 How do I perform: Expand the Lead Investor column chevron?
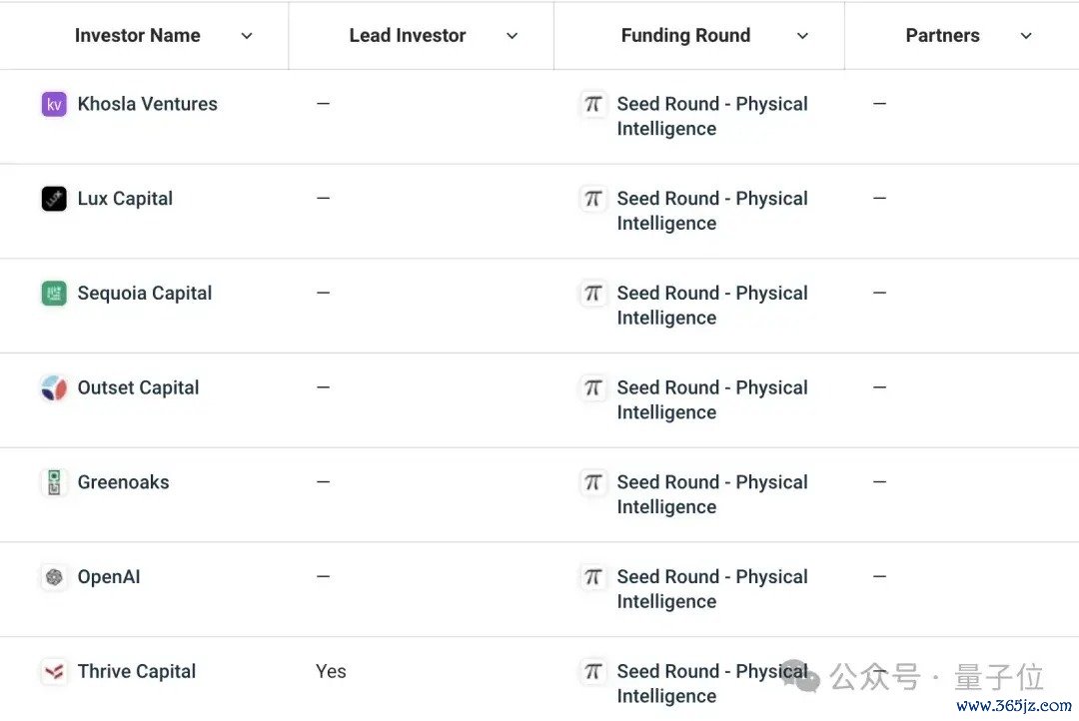[x=512, y=36]
